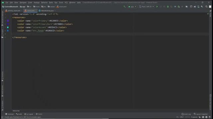
Task: Open the AVD Manager icon
Action: click(x=198, y=7)
